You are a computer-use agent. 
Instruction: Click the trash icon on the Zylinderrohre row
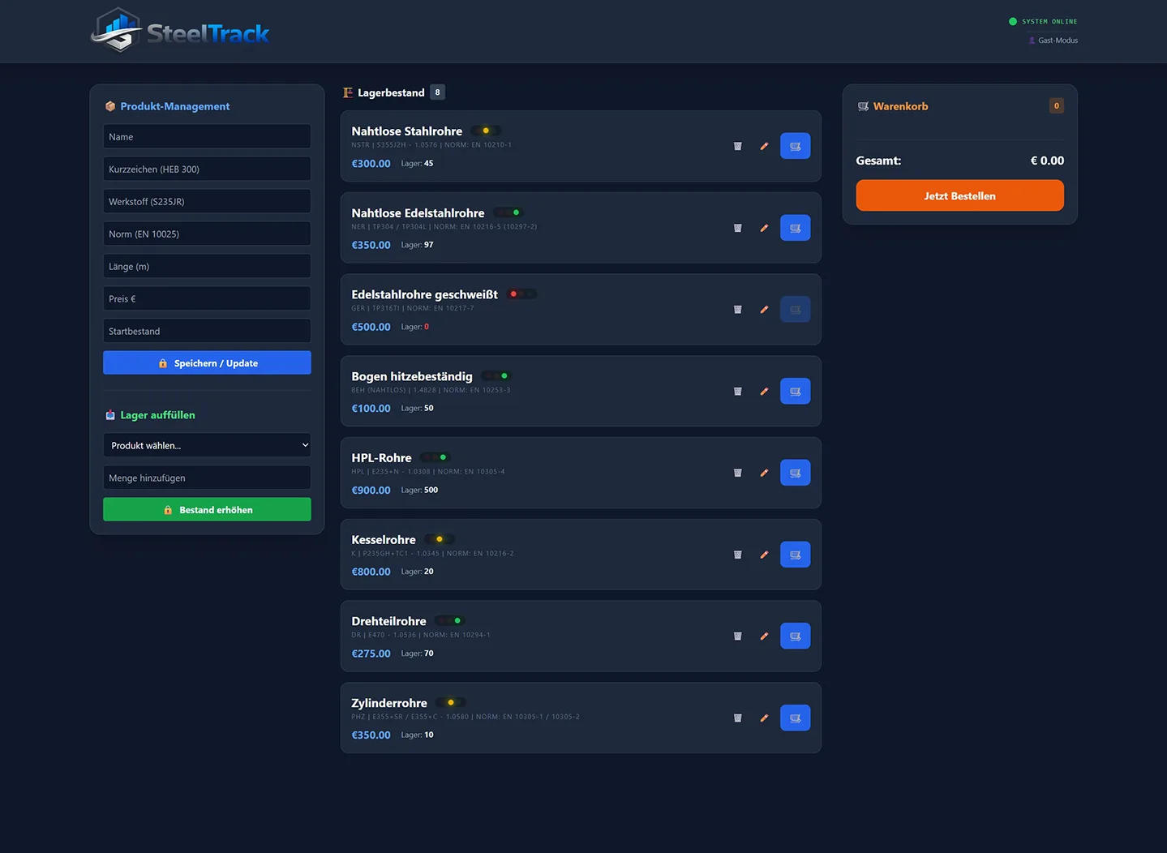[737, 718]
